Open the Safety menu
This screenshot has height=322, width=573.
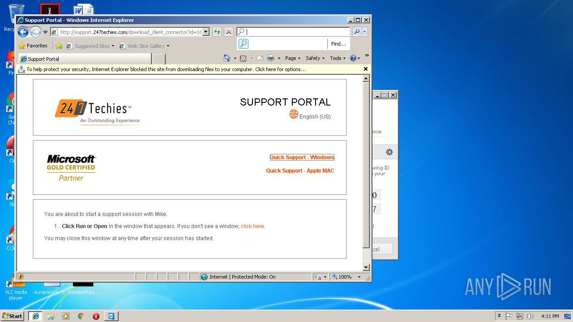(315, 58)
